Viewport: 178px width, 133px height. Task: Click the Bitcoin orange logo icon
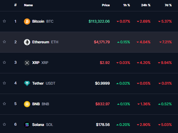[27, 22]
